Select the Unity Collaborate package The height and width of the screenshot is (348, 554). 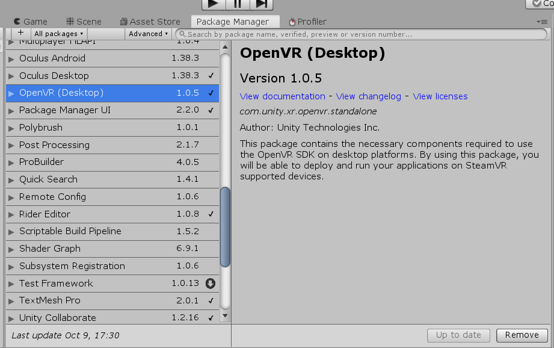[112, 317]
